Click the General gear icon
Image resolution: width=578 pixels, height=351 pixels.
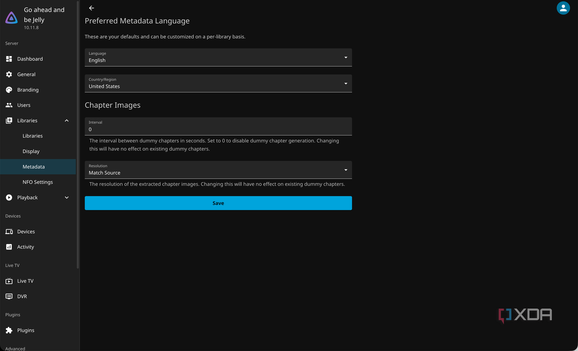[9, 74]
